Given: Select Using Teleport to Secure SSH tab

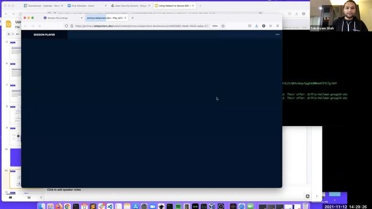Looking at the screenshot, I should click(174, 6).
